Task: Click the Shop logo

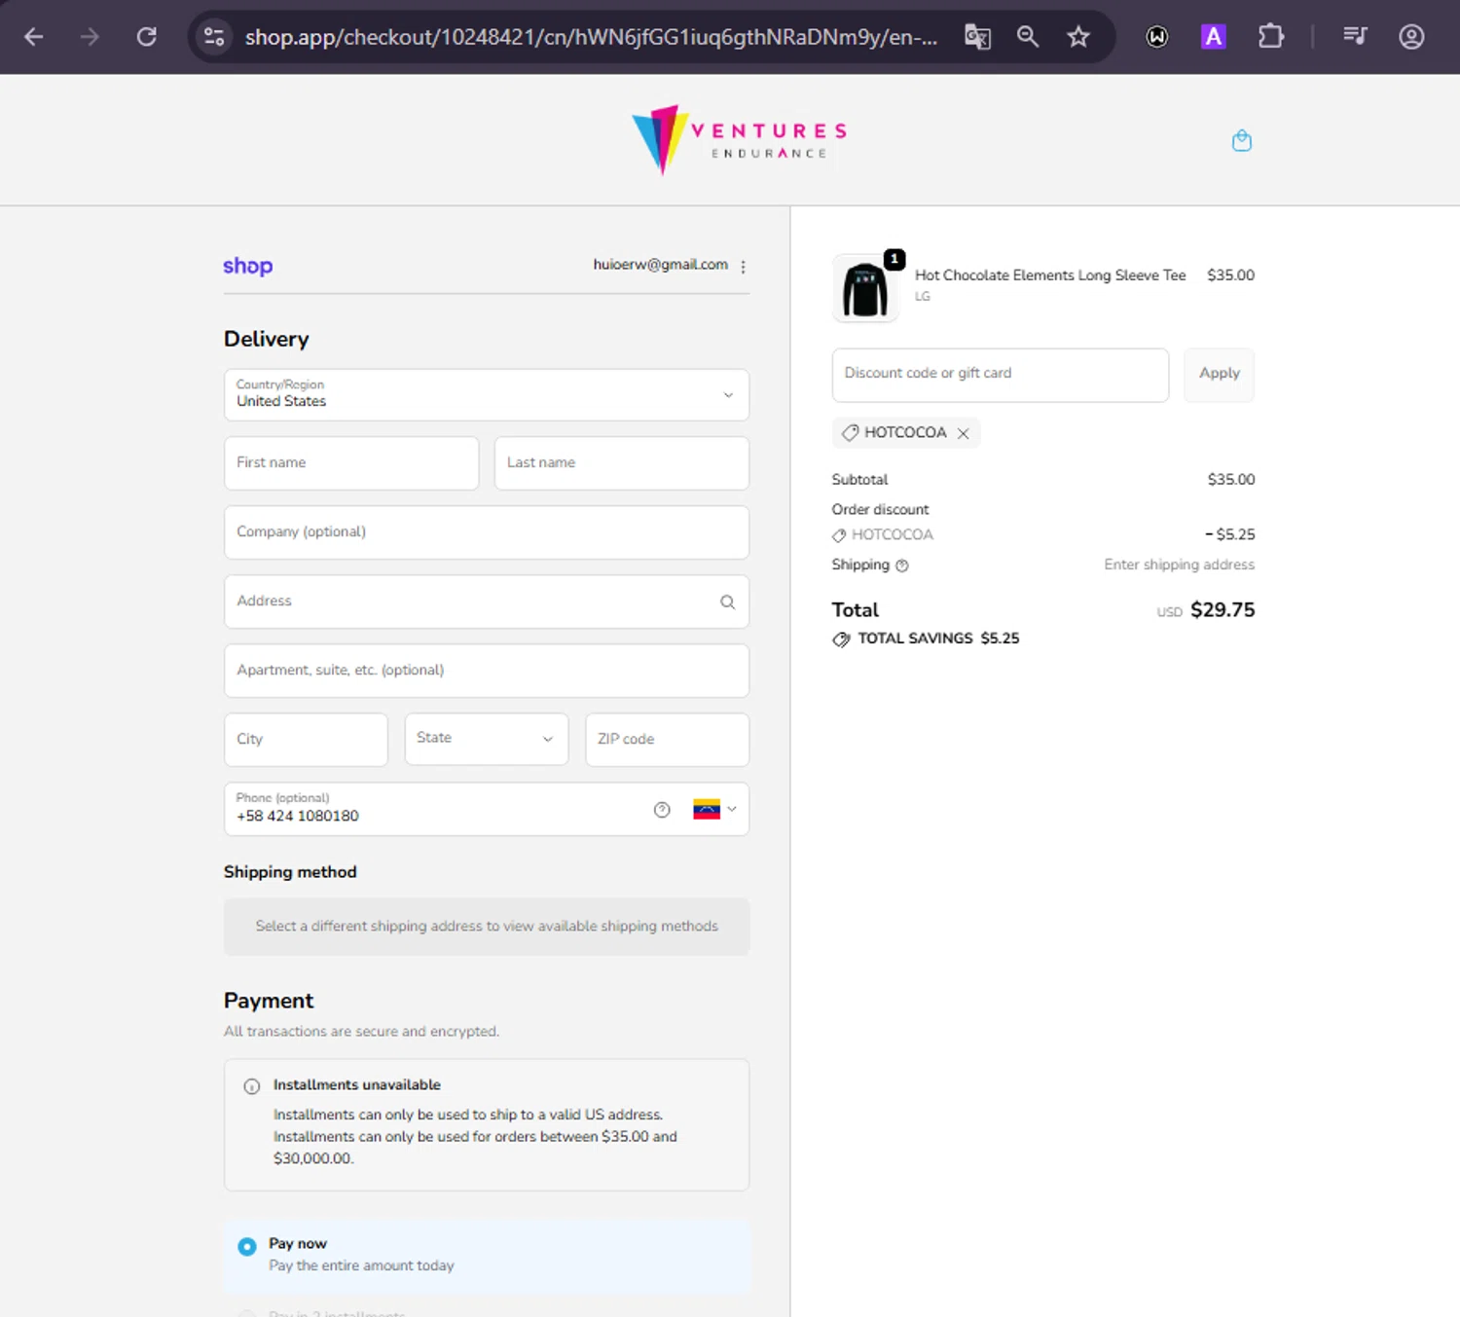Action: click(248, 266)
